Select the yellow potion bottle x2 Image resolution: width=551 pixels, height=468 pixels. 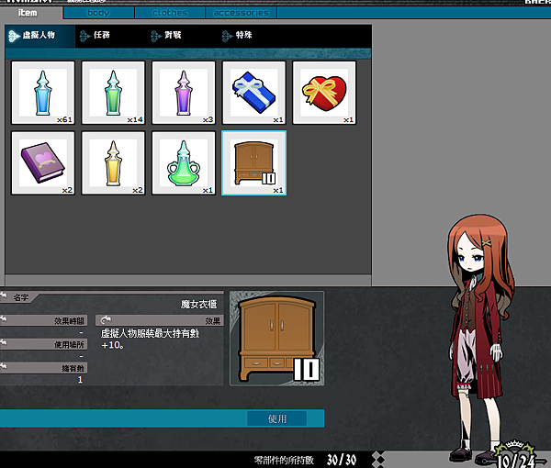click(113, 163)
